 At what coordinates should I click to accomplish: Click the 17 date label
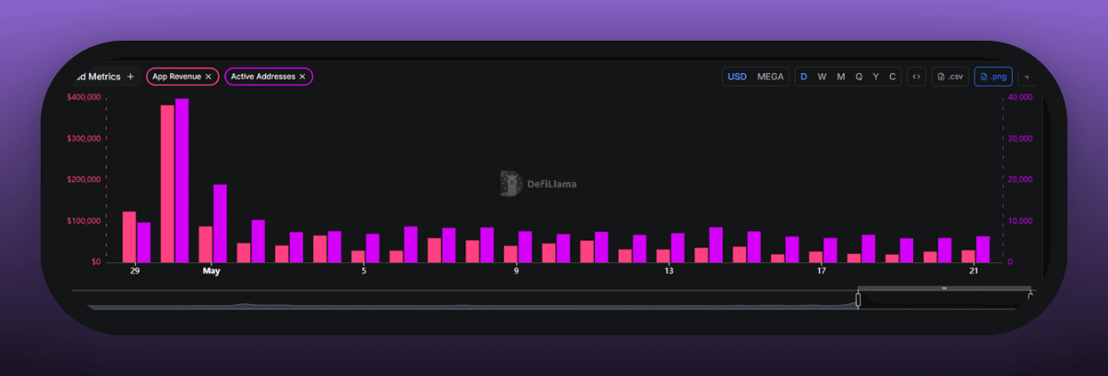tap(821, 272)
